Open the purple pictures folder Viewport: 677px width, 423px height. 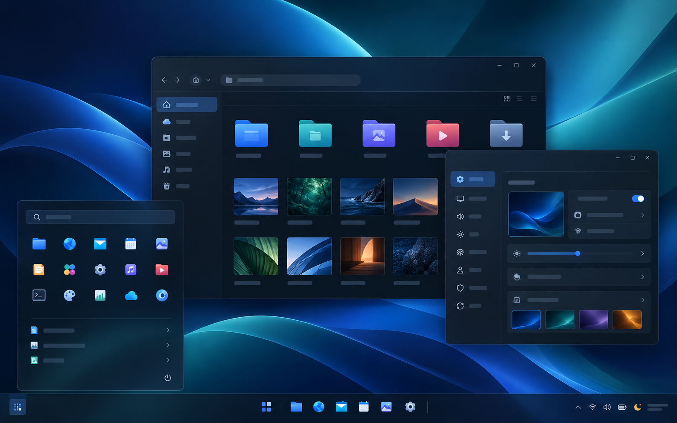(379, 133)
